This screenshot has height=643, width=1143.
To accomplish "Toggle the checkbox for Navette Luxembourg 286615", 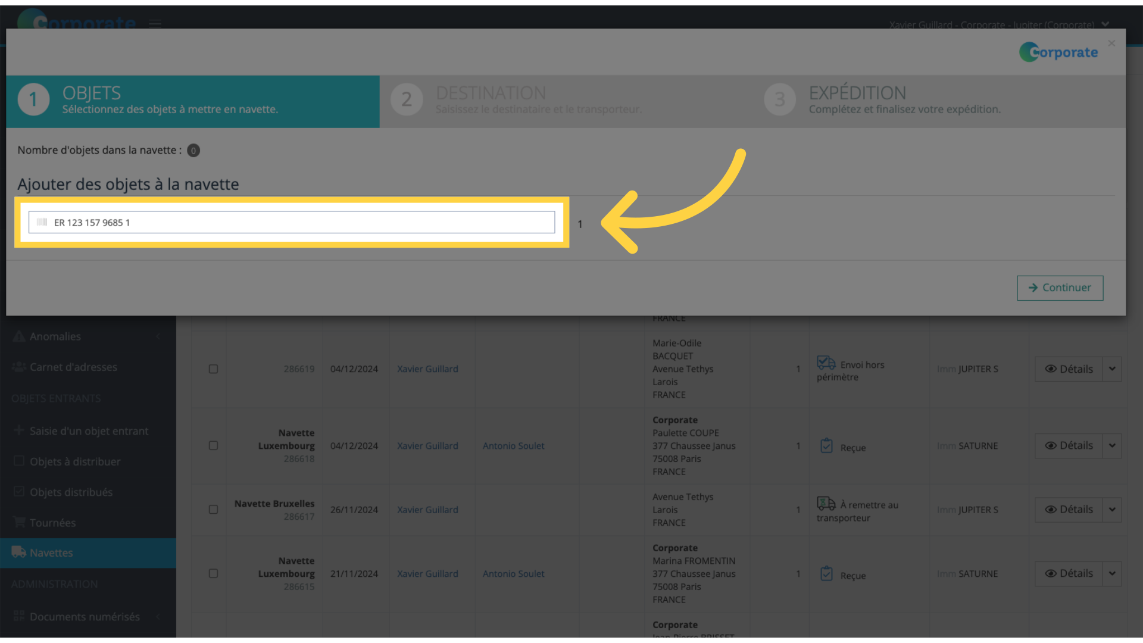I will click(214, 573).
